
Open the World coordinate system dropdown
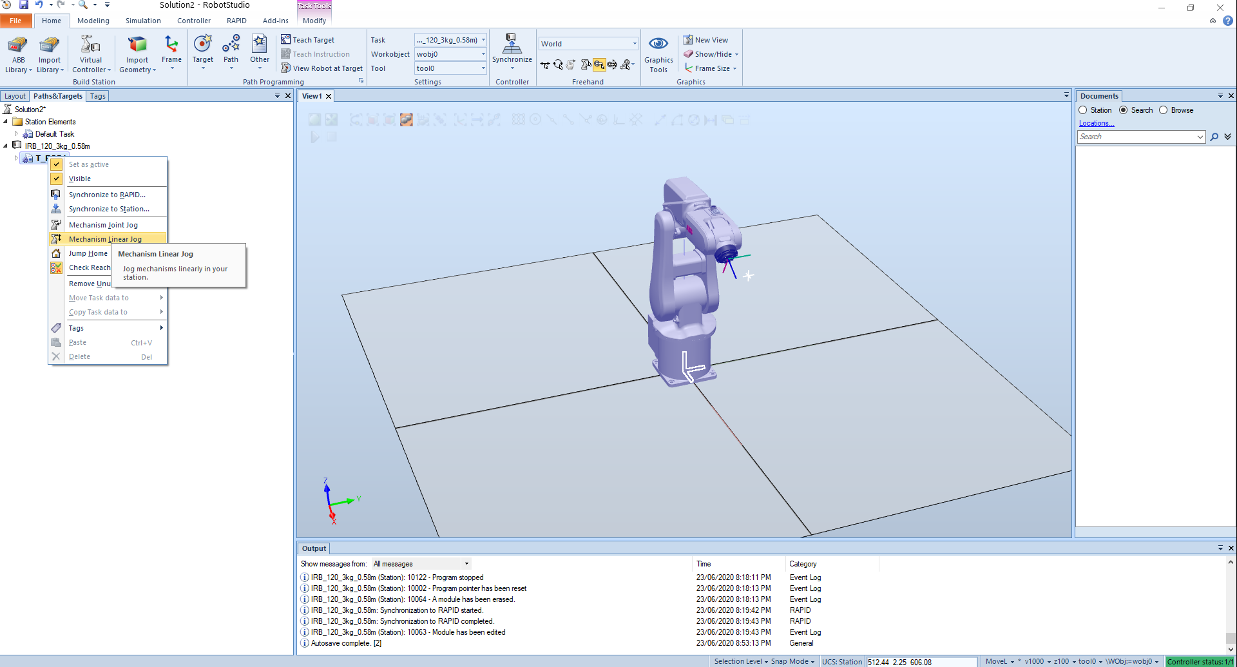[x=634, y=44]
